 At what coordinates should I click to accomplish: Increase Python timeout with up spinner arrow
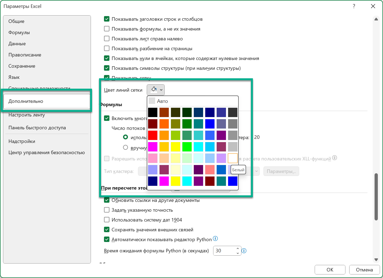pyautogui.click(x=238, y=249)
